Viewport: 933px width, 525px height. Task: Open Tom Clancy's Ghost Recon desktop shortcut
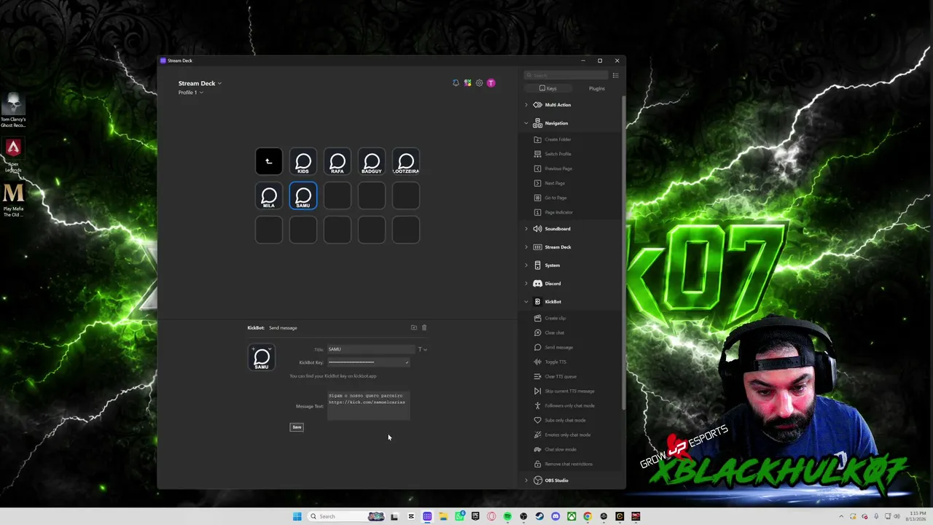13,111
